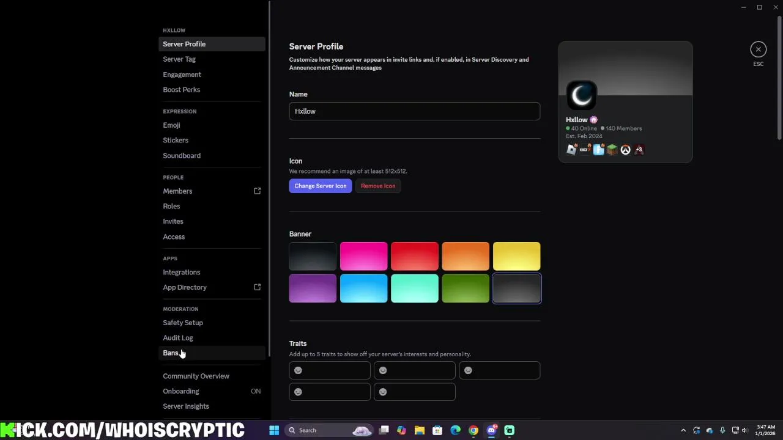Show hidden system tray icons

[683, 430]
